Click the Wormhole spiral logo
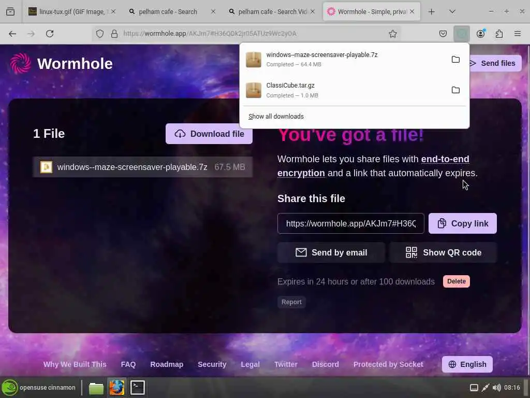Image resolution: width=530 pixels, height=398 pixels. click(x=21, y=63)
